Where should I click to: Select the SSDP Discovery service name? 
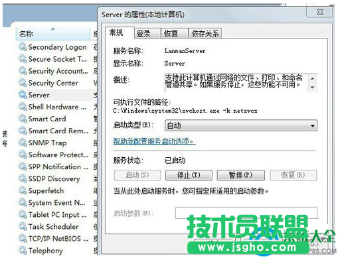[x=54, y=178]
